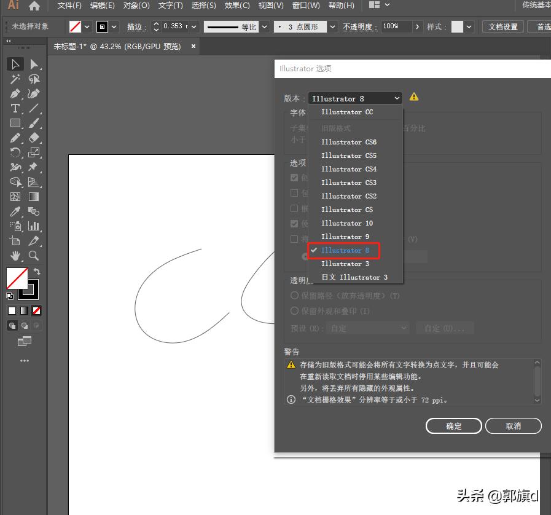Select the Perspective Grid tool
The height and width of the screenshot is (515, 551).
pyautogui.click(x=34, y=182)
